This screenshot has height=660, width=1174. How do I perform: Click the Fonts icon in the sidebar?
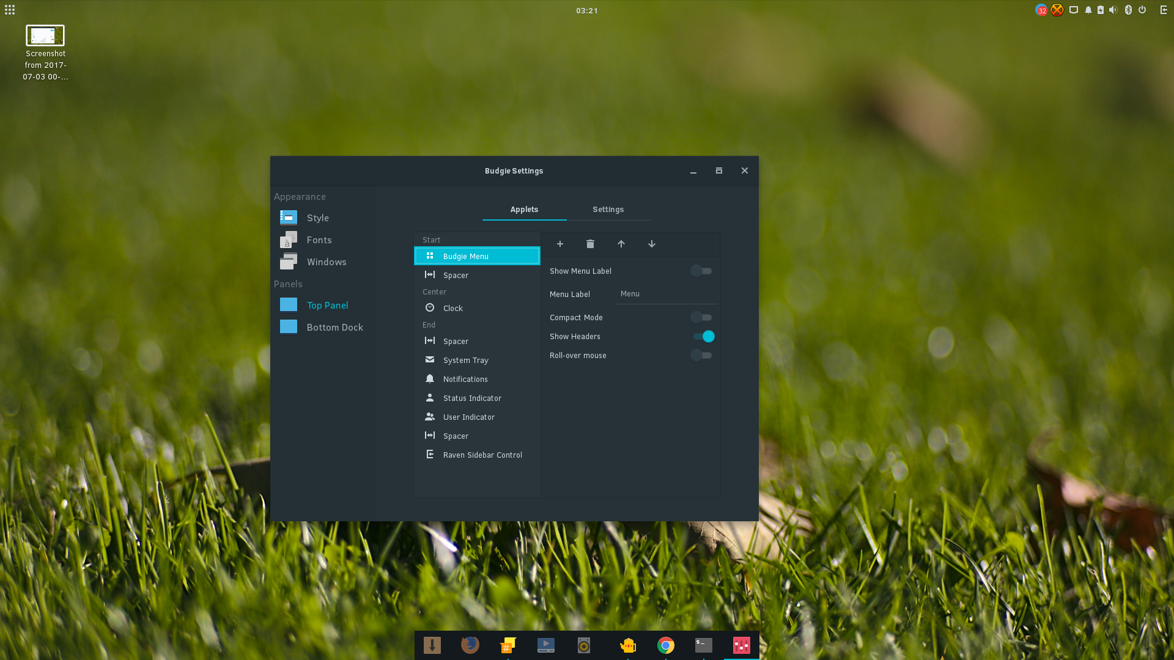click(289, 240)
